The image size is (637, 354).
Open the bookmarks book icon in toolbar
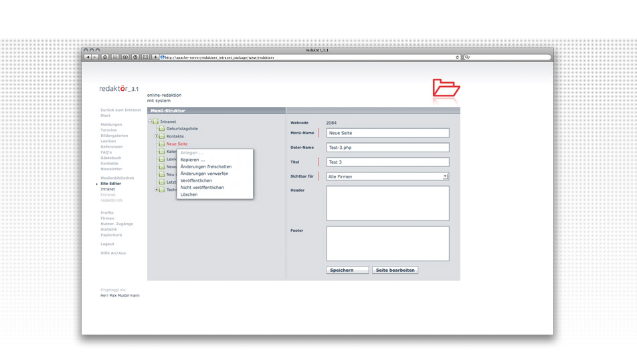click(x=125, y=57)
